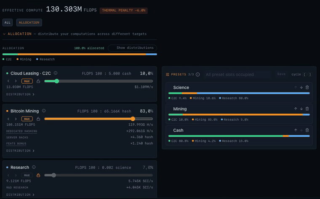Unlock the Research allocation orange lock
The width and height of the screenshot is (320, 199).
click(x=38, y=175)
